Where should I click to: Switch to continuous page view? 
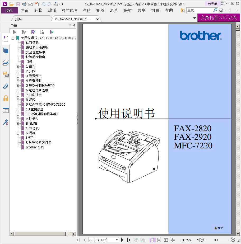(159, 240)
